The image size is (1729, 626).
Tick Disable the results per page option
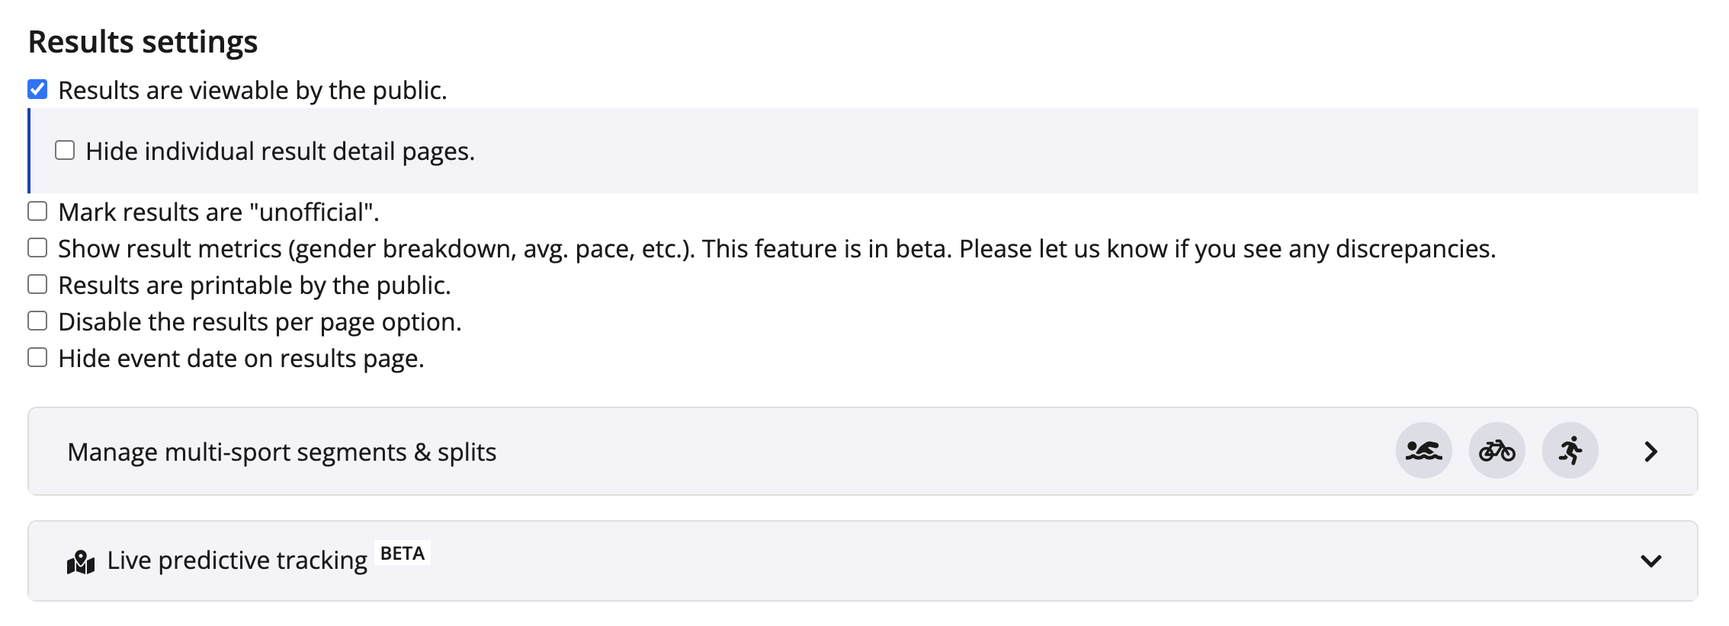(x=37, y=321)
